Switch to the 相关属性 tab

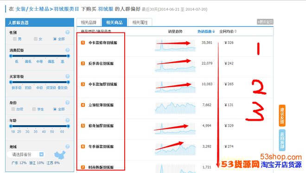140,22
